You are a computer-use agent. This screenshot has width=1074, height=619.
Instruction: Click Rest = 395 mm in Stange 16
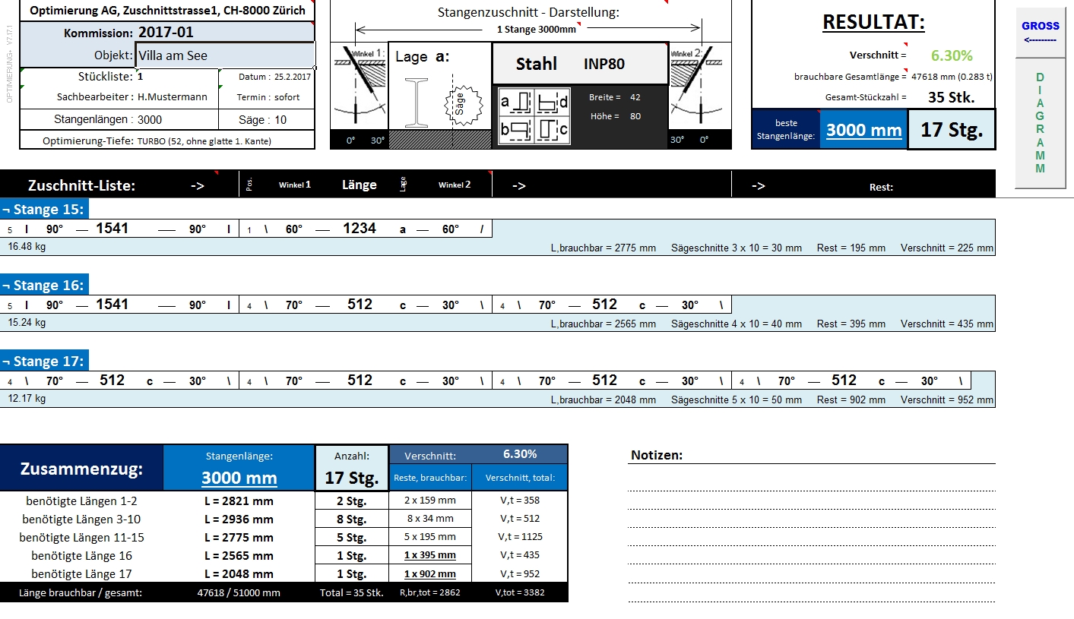coord(851,324)
